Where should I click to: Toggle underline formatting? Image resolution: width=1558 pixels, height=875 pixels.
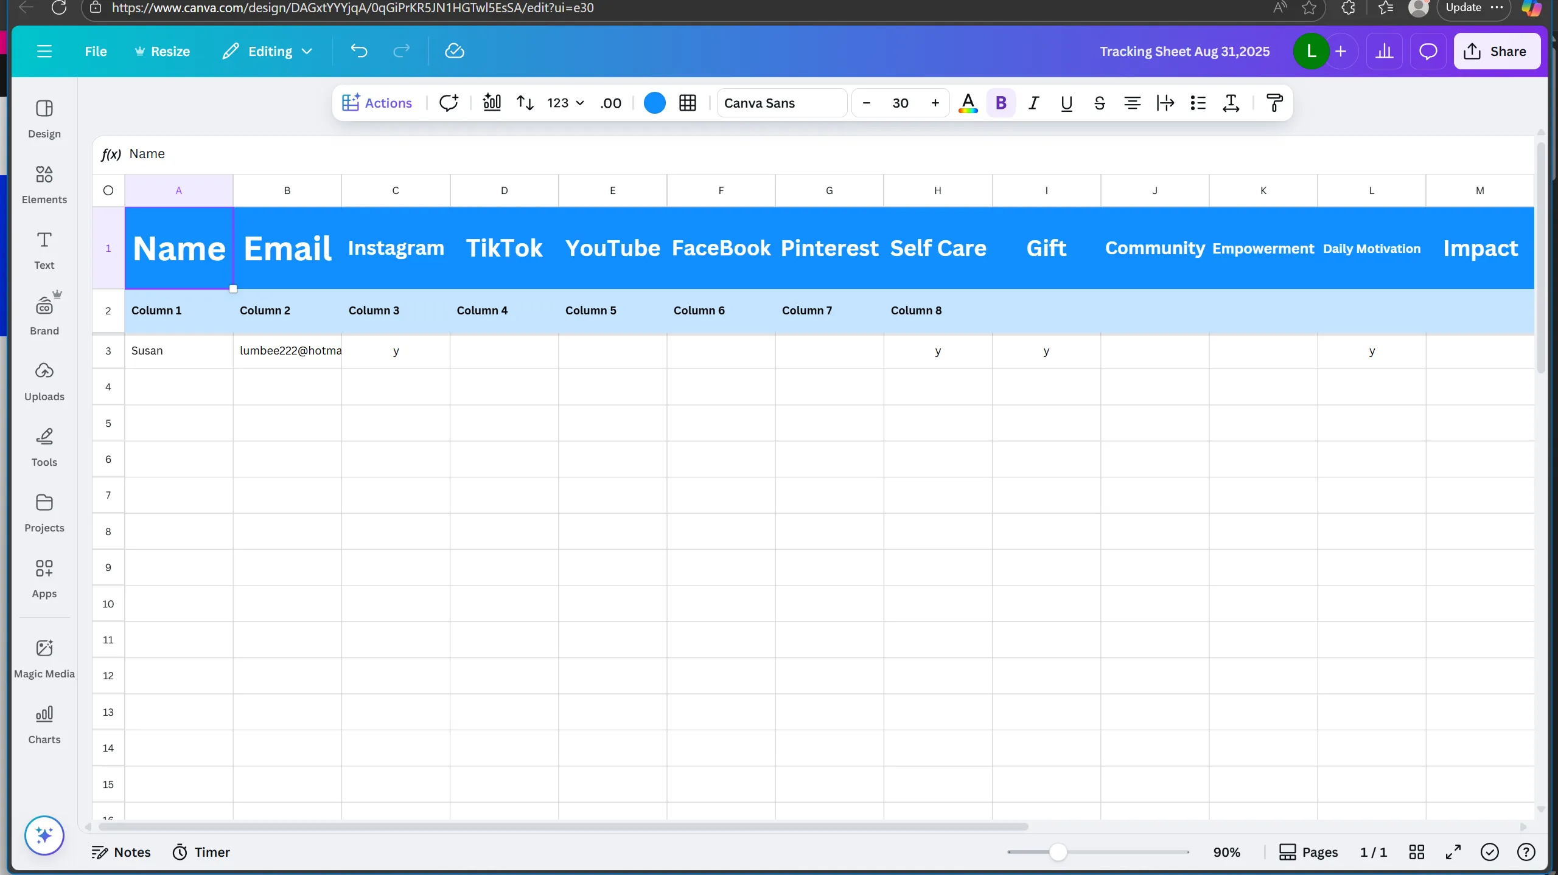[x=1066, y=103]
